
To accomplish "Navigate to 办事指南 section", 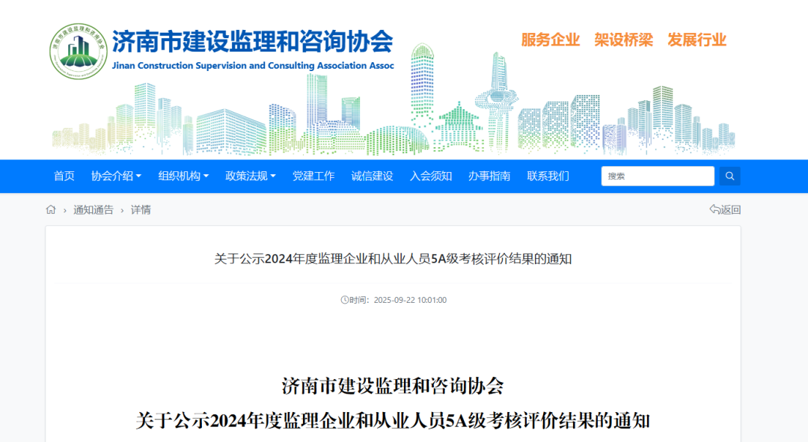I will (489, 177).
